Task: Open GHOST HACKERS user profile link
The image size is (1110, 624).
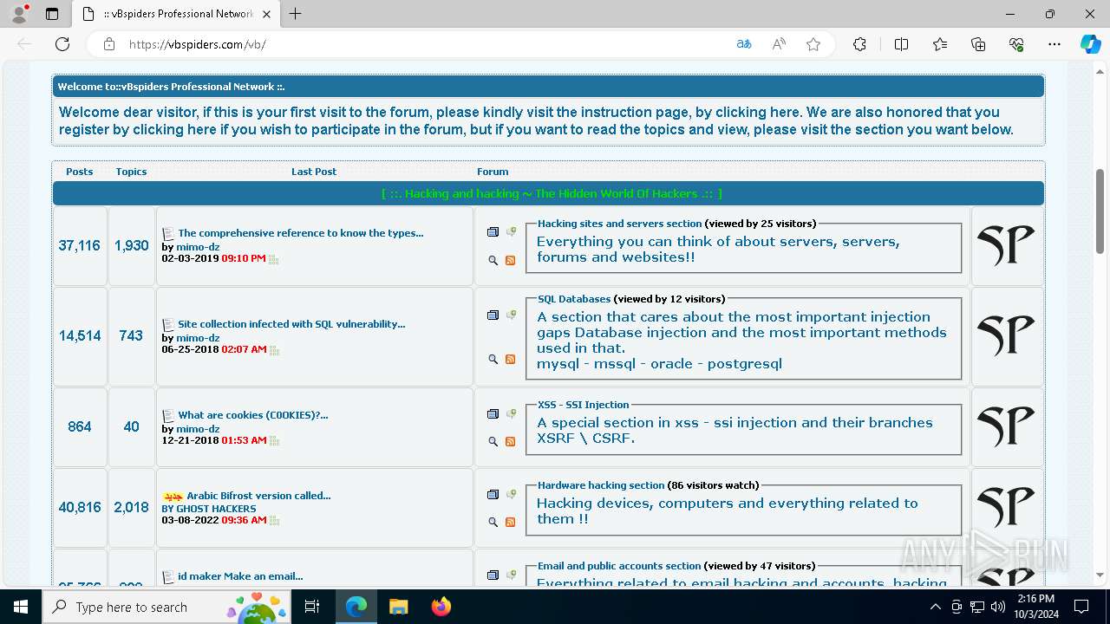Action: [x=216, y=509]
